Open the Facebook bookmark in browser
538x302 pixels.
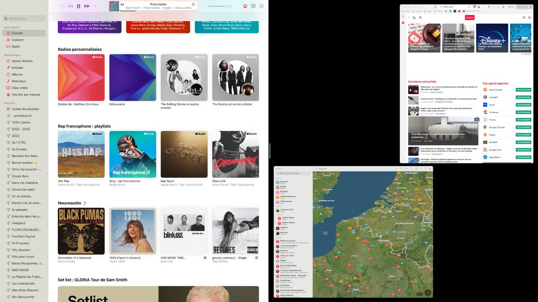click(451, 11)
